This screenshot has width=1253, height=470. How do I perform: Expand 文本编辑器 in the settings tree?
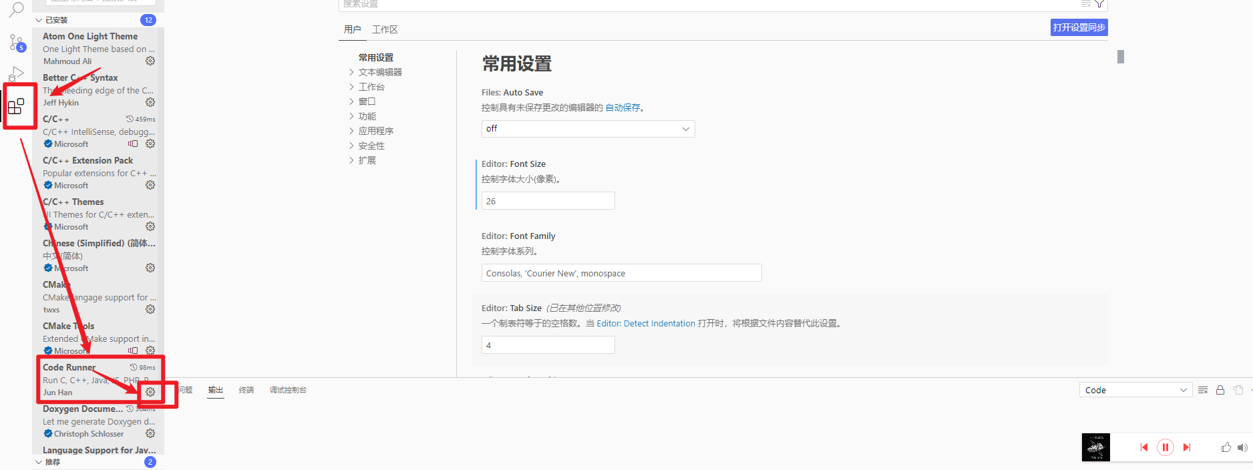pyautogui.click(x=351, y=72)
